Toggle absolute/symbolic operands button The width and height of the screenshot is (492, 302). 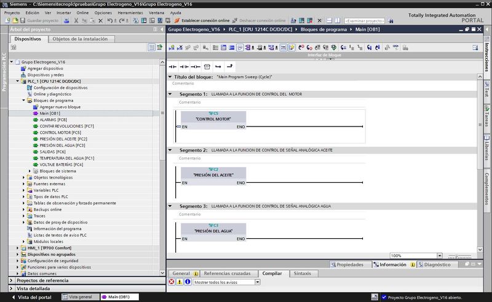tap(249, 48)
